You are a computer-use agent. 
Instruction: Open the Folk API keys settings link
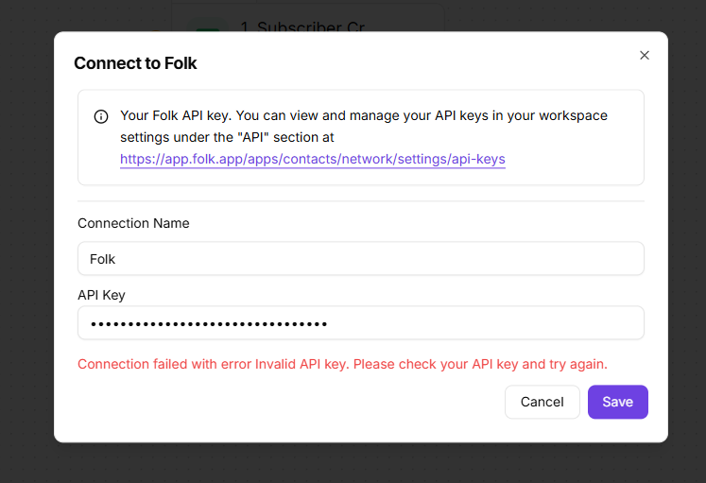313,160
